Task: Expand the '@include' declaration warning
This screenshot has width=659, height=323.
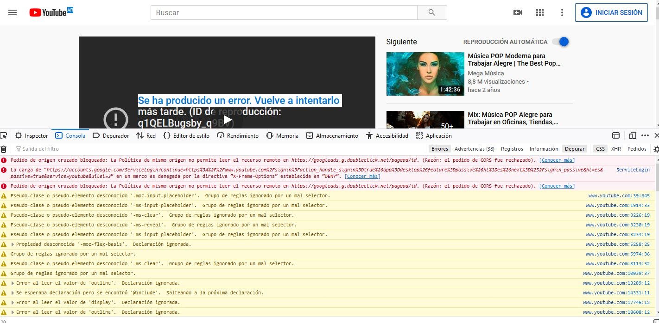Action: coord(13,293)
